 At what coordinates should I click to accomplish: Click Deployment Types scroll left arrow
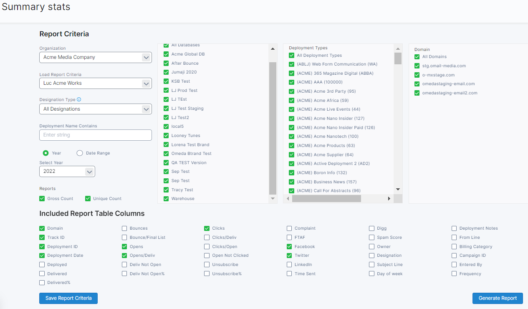(288, 199)
